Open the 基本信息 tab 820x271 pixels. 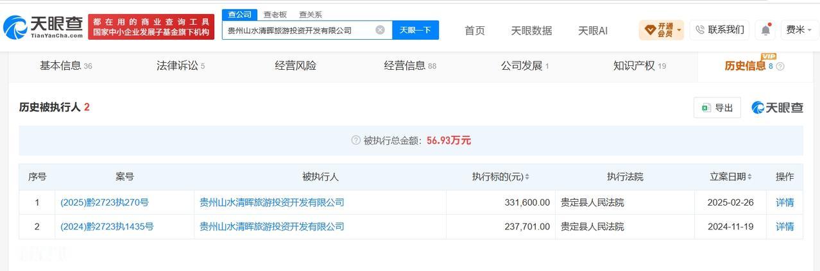coord(66,65)
